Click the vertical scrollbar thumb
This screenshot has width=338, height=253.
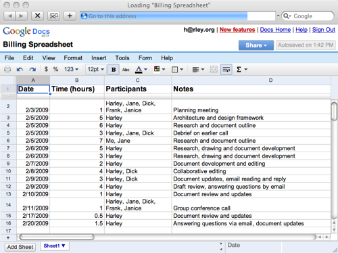[x=334, y=111]
